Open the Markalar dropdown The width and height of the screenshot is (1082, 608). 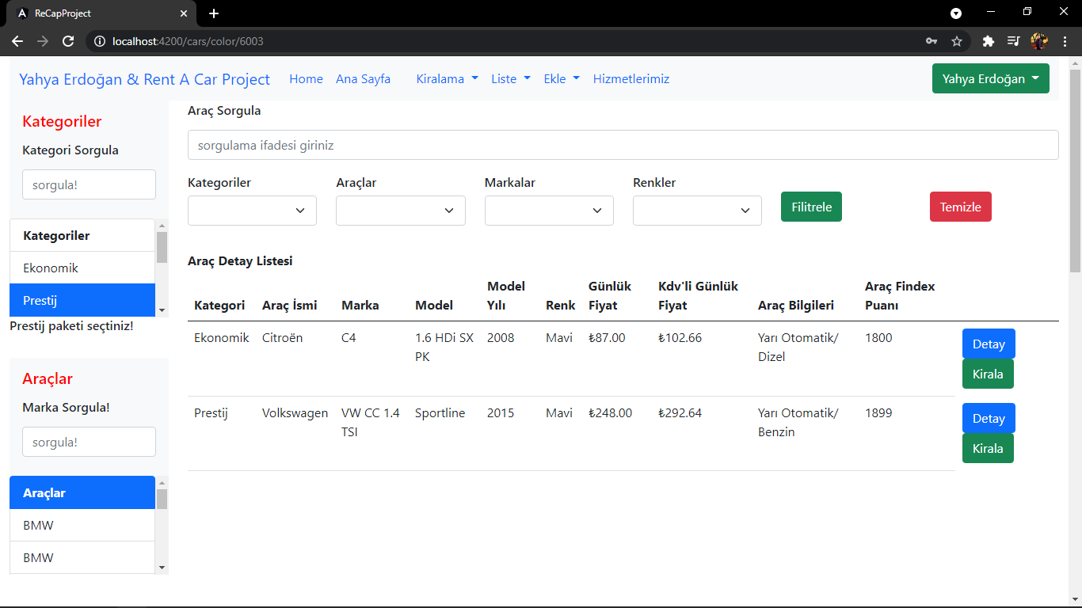coord(549,210)
